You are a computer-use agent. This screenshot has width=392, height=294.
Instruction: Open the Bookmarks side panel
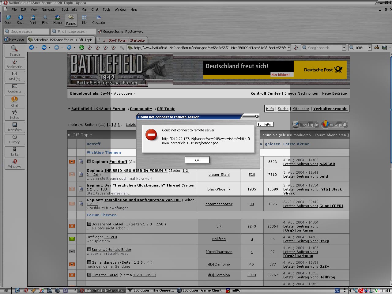(x=14, y=64)
